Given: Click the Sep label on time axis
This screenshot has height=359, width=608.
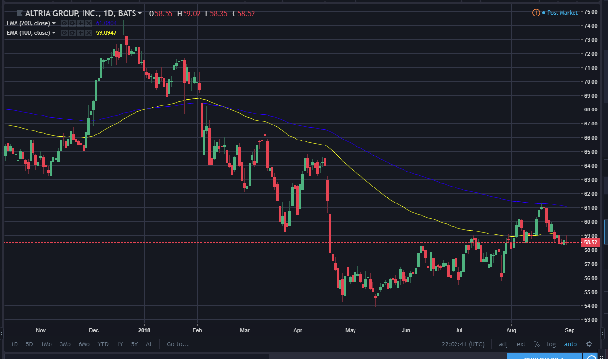Looking at the screenshot, I should pos(570,330).
